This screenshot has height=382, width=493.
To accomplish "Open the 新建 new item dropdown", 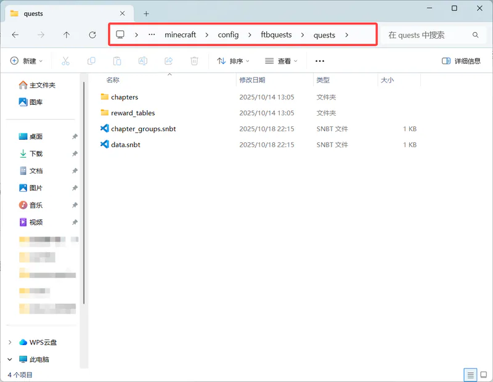I will (x=26, y=60).
